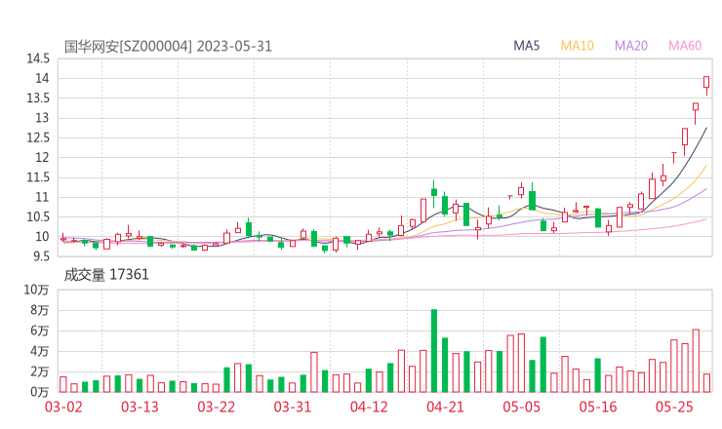Click the last candlestick near price 14

[x=706, y=85]
